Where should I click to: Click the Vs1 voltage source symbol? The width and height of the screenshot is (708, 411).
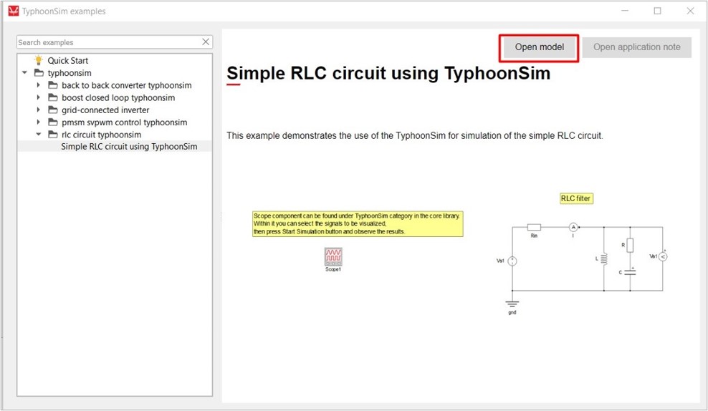(512, 261)
